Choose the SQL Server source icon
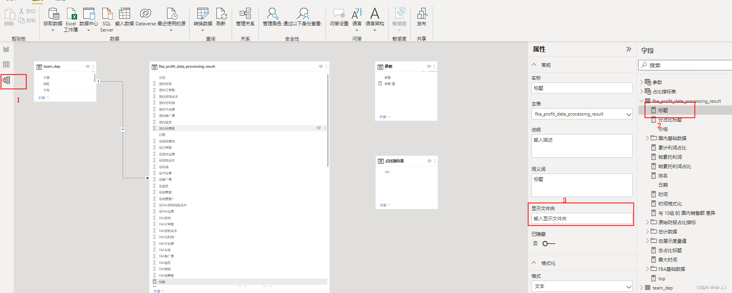The height and width of the screenshot is (293, 732). [x=107, y=14]
